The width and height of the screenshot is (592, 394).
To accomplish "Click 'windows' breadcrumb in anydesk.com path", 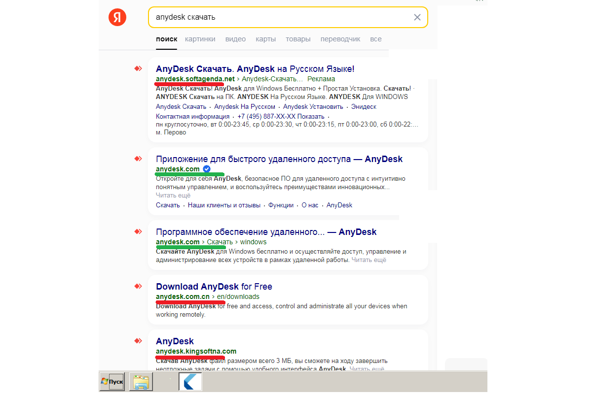I will click(253, 242).
